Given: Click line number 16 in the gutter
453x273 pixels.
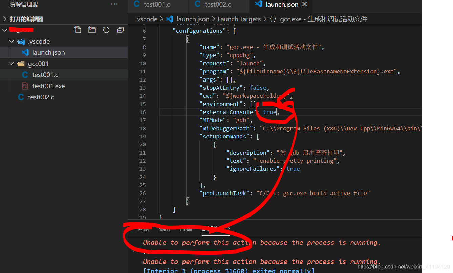Looking at the screenshot, I should [x=143, y=112].
